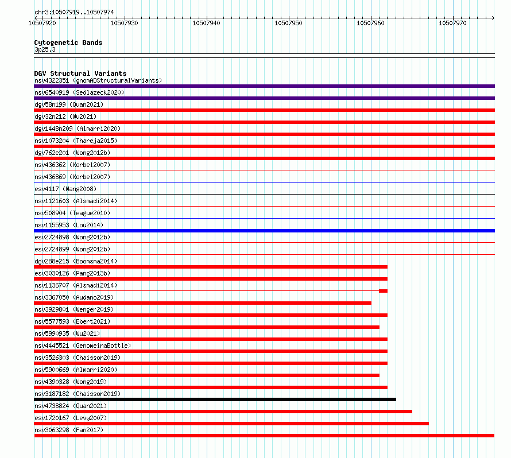Viewport: 511px width, 458px height.
Task: Click the red bar under nsv3063298
Action: point(264,436)
